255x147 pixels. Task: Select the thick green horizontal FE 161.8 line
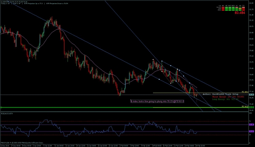pyautogui.click(x=124, y=107)
